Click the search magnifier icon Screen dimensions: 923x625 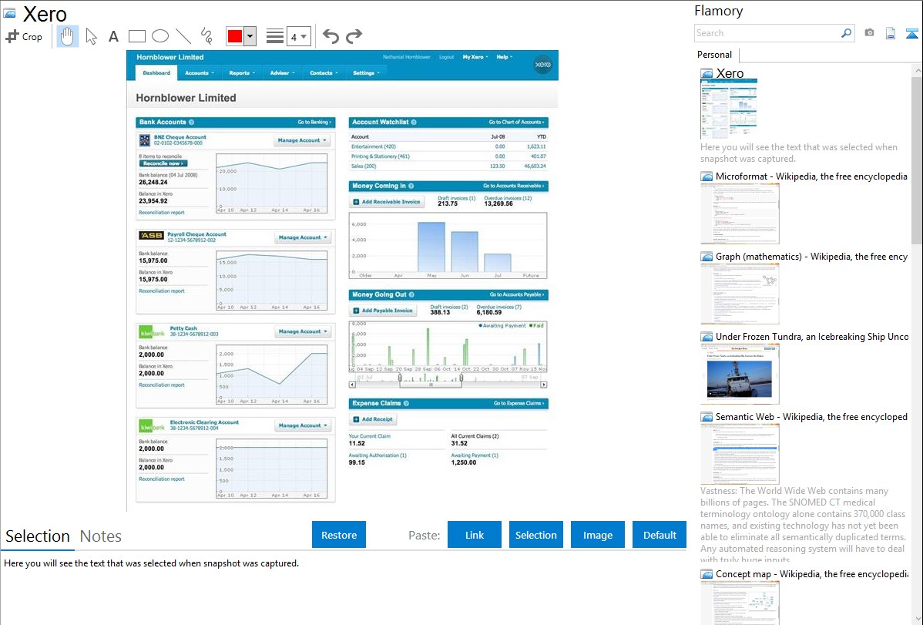(846, 33)
